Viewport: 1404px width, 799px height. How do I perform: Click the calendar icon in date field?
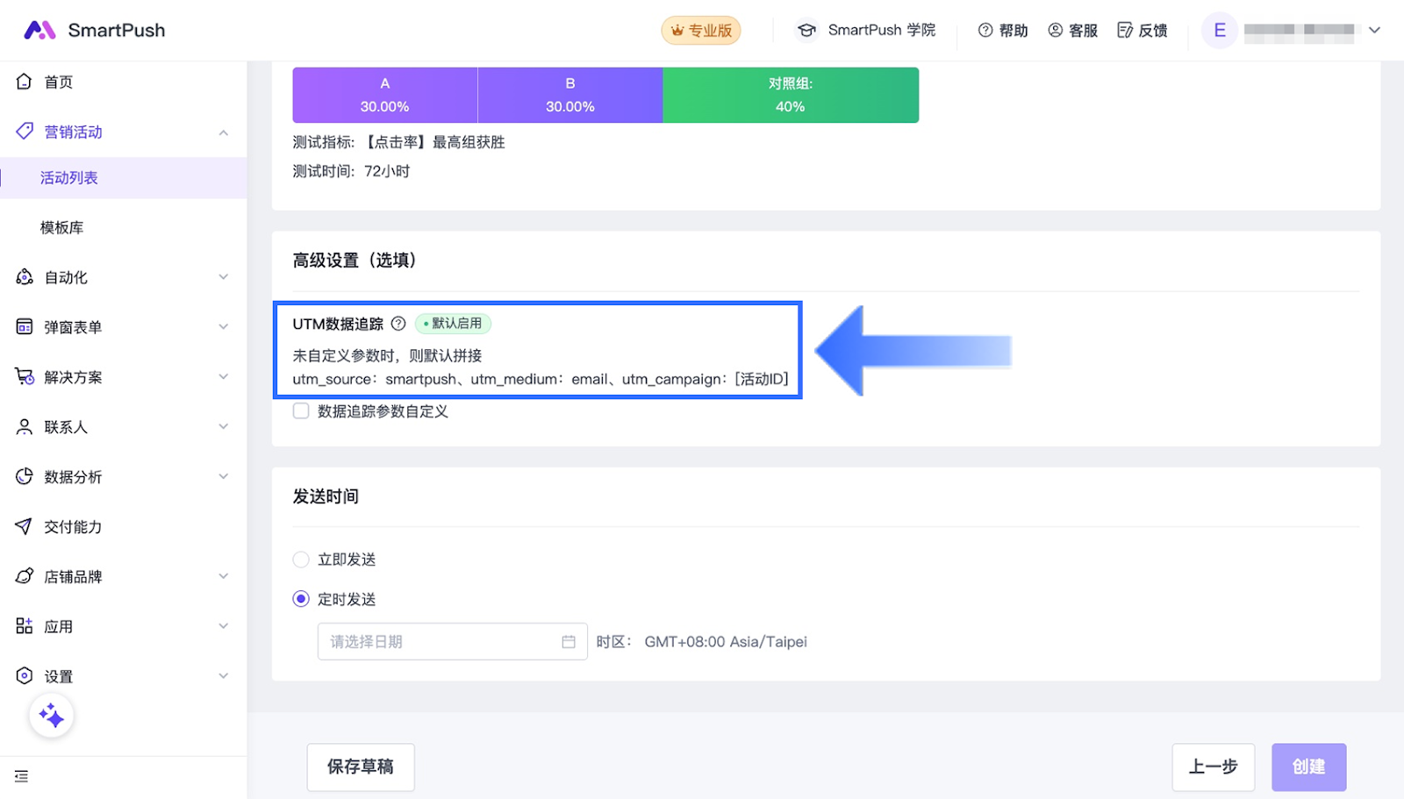tap(569, 642)
